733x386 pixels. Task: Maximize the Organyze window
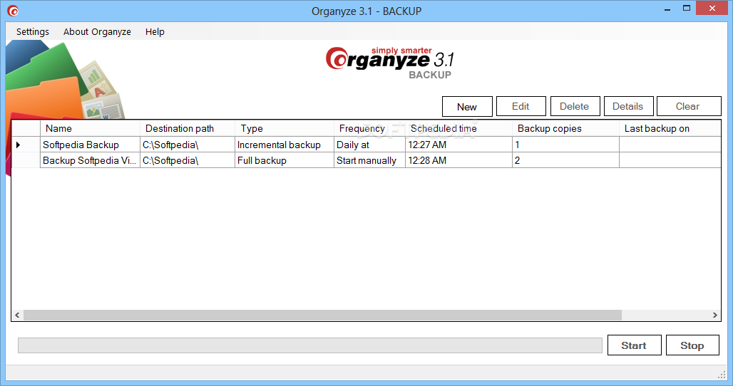687,9
